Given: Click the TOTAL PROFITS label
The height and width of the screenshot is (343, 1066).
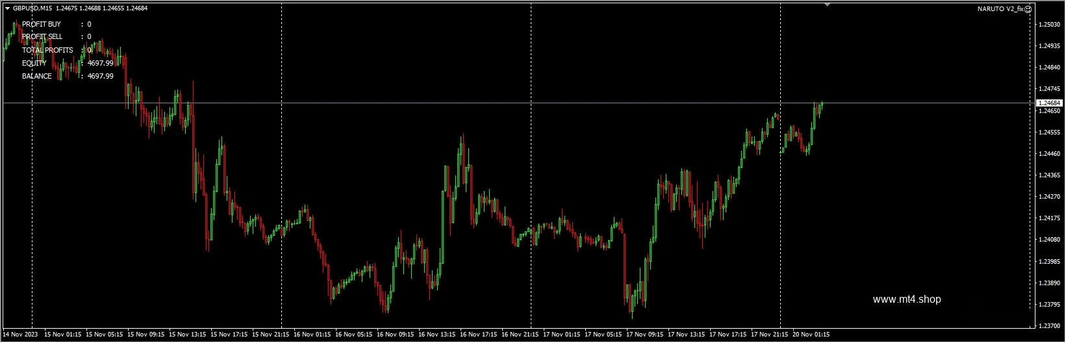Looking at the screenshot, I should pos(47,50).
